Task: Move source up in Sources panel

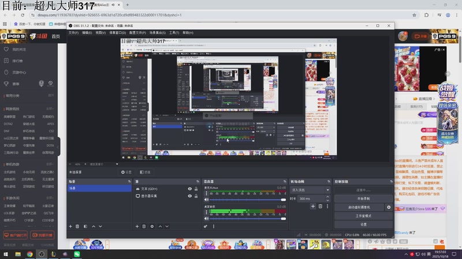Action: coord(160,226)
